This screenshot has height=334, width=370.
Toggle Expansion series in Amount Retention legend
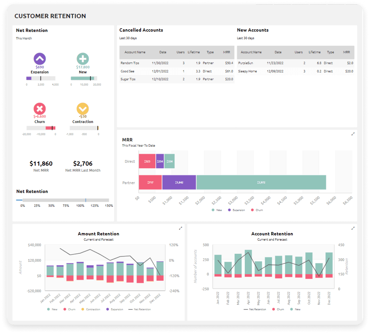tap(115, 309)
